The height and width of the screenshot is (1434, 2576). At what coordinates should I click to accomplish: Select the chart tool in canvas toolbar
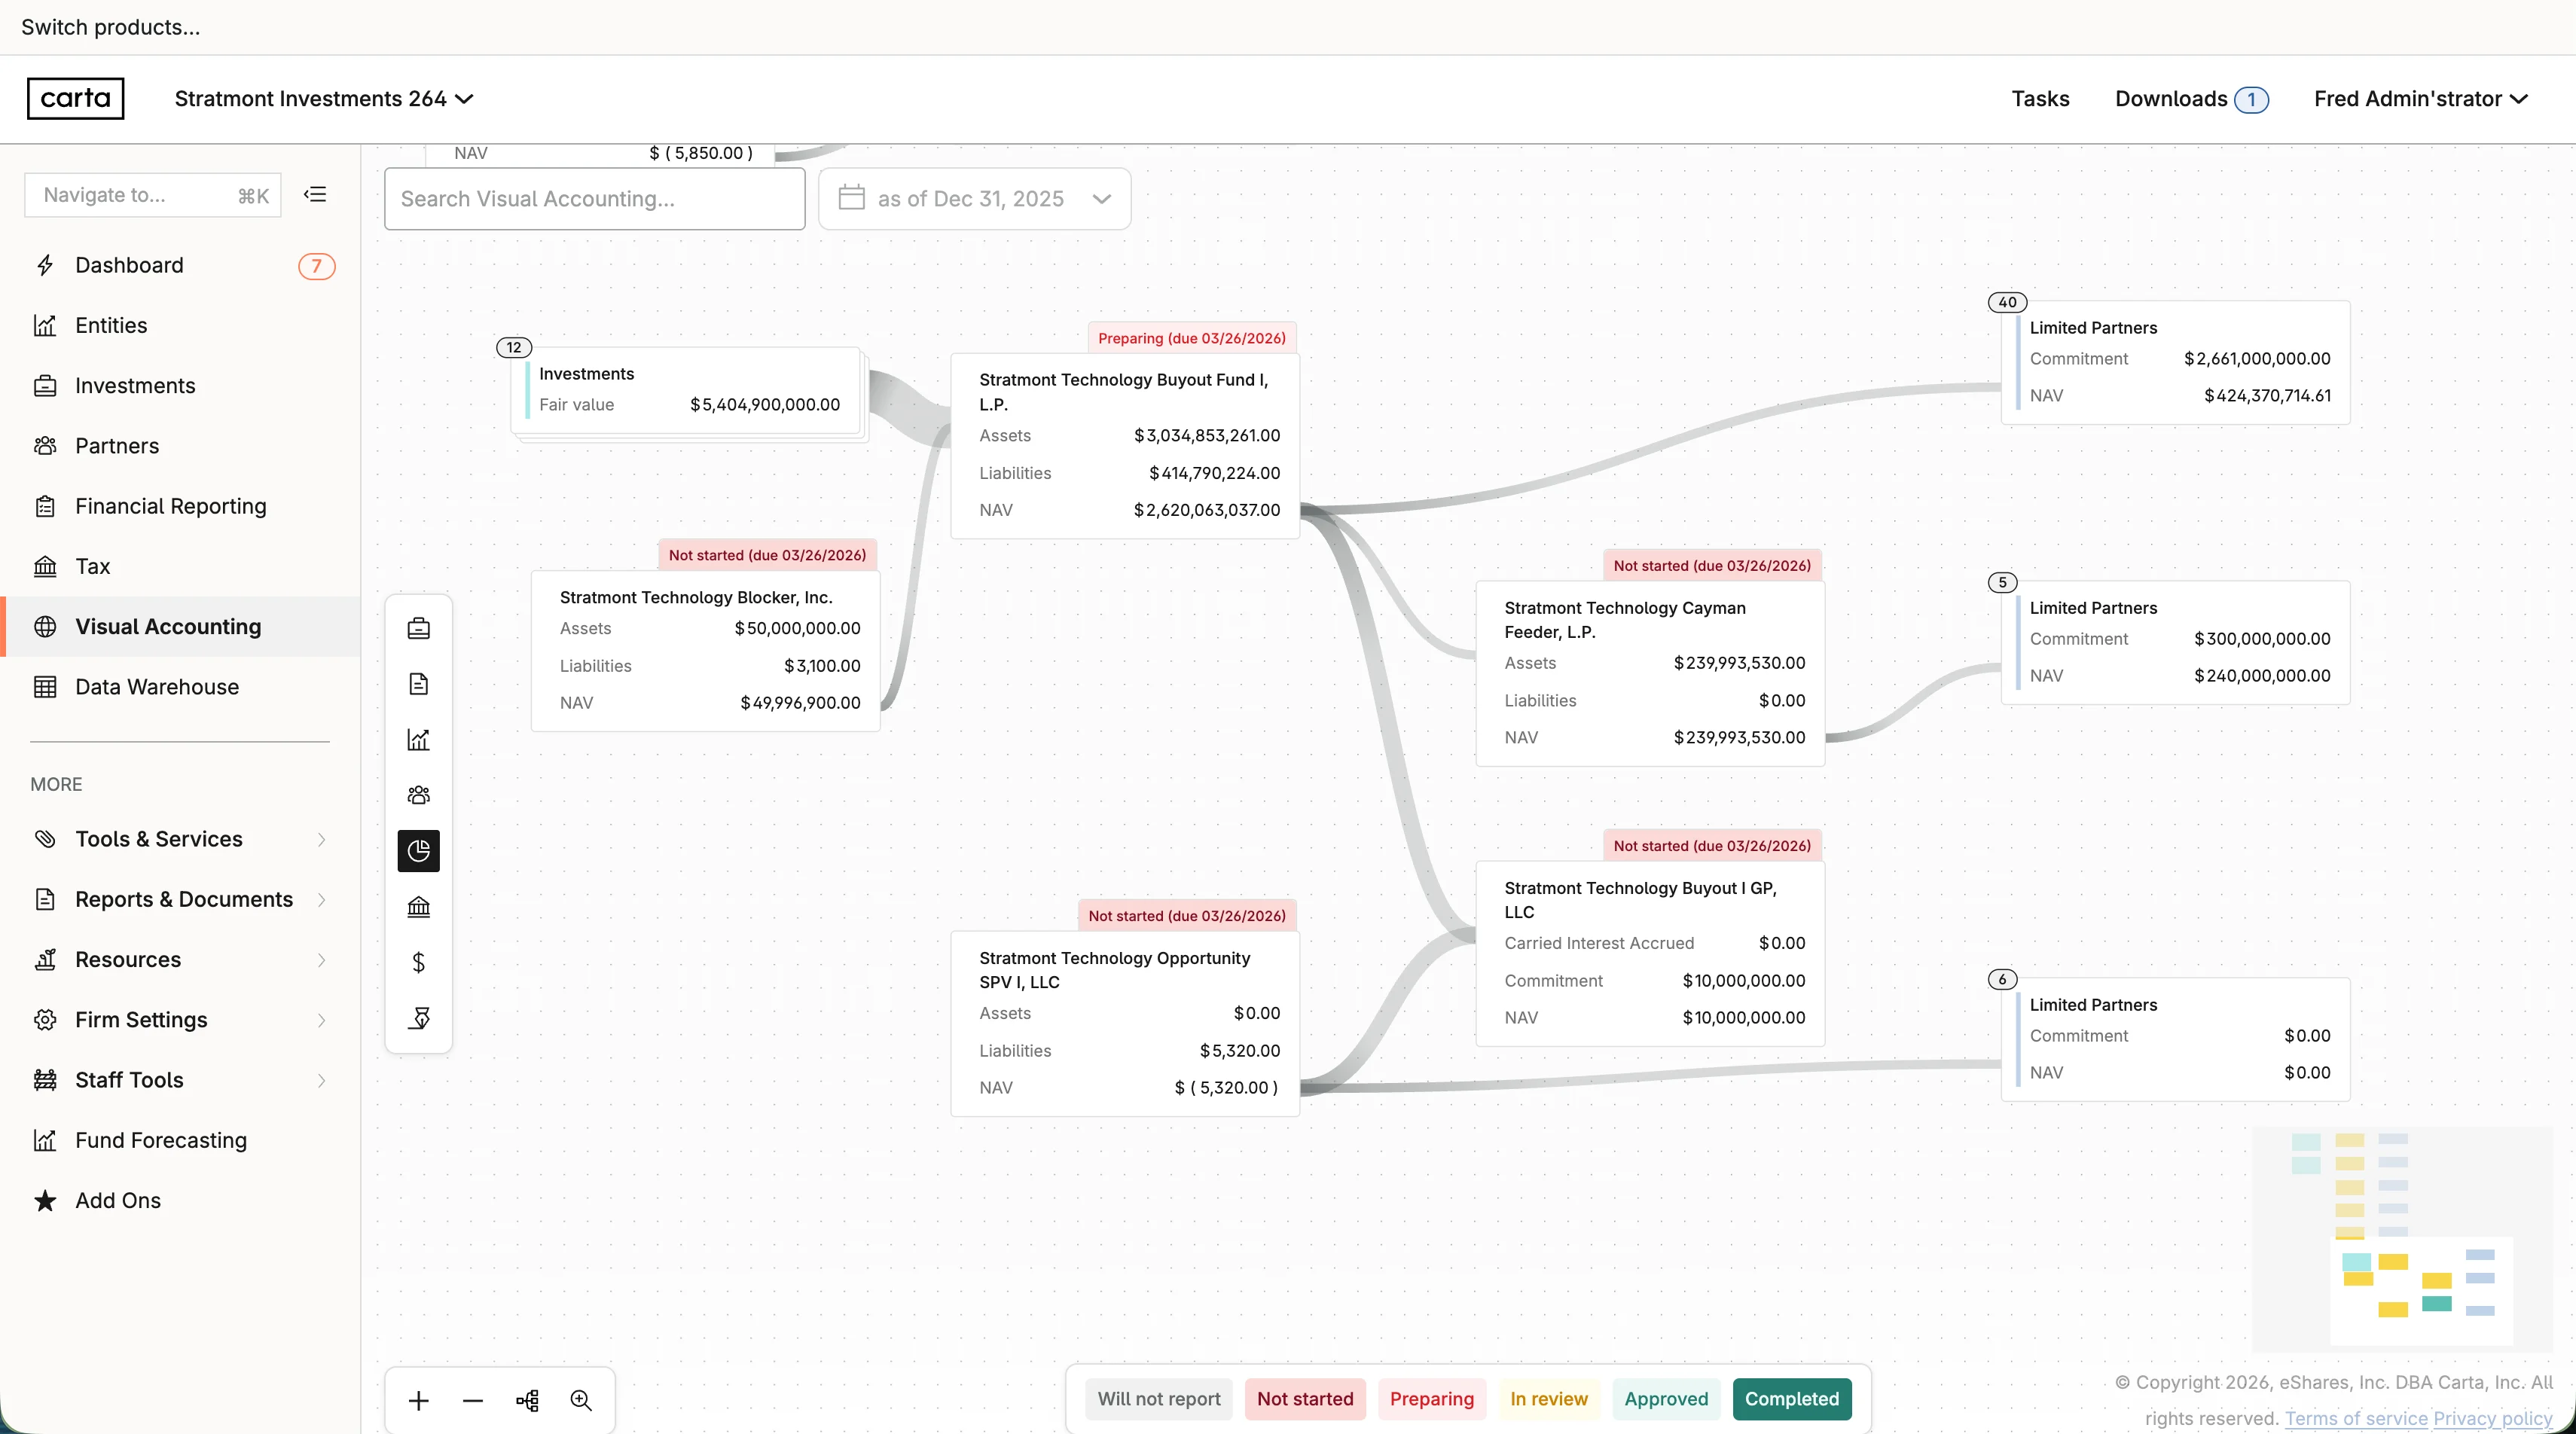tap(419, 739)
